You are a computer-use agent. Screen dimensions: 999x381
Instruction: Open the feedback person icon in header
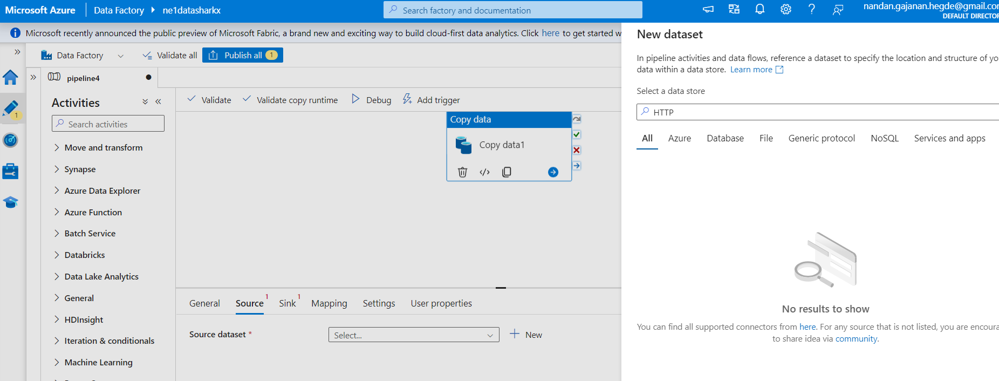tap(838, 10)
